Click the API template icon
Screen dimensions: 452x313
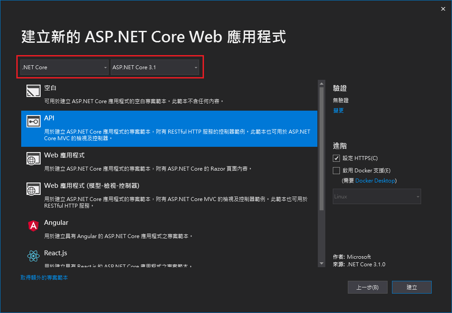[34, 121]
